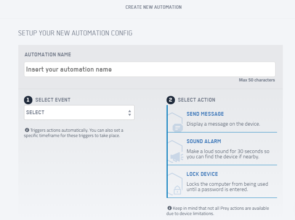Click the step 1 number badge
The height and width of the screenshot is (220, 295).
click(28, 100)
